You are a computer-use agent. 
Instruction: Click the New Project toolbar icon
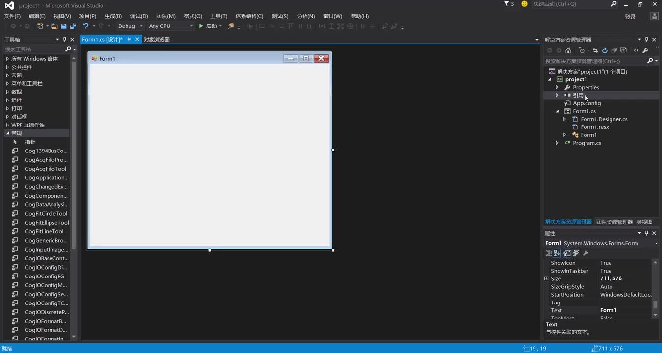pos(40,26)
